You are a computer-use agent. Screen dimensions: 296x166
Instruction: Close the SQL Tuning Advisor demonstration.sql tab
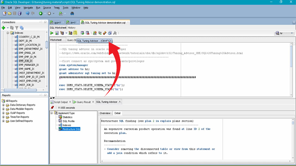tap(128, 23)
